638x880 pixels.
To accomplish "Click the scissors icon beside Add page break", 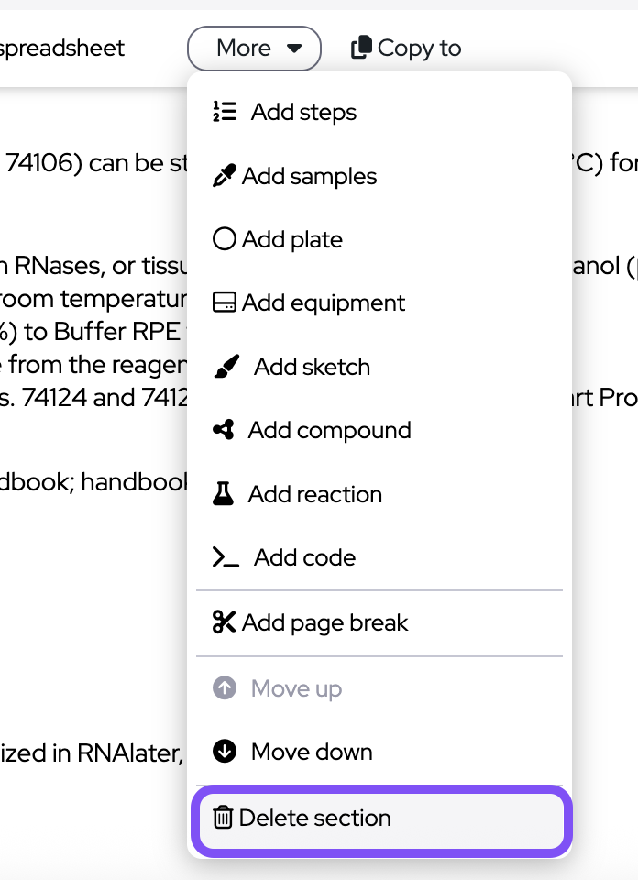I will point(225,622).
